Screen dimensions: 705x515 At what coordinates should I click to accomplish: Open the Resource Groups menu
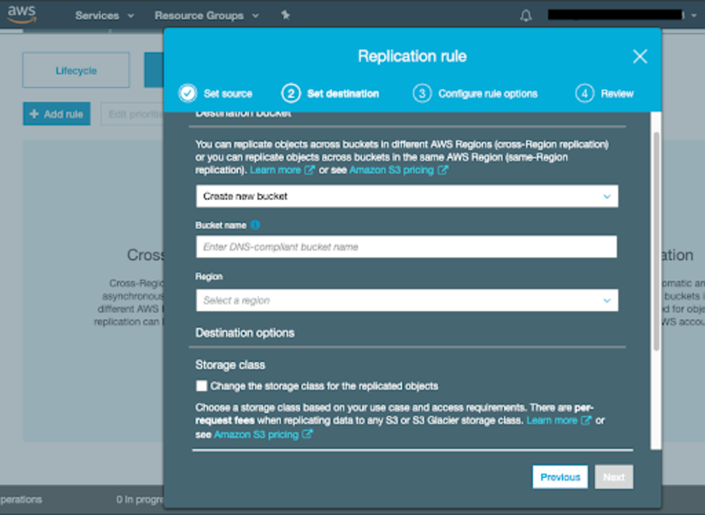(206, 15)
